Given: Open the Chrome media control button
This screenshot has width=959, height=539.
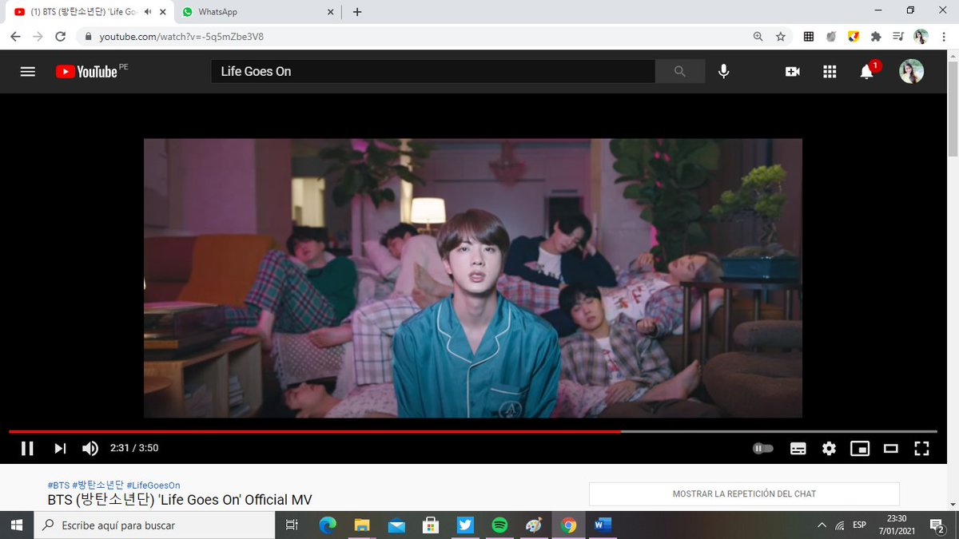Looking at the screenshot, I should [898, 37].
